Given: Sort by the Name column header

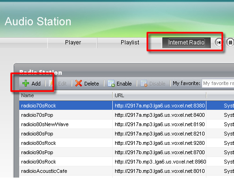Looking at the screenshot, I should pyautogui.click(x=66, y=95).
